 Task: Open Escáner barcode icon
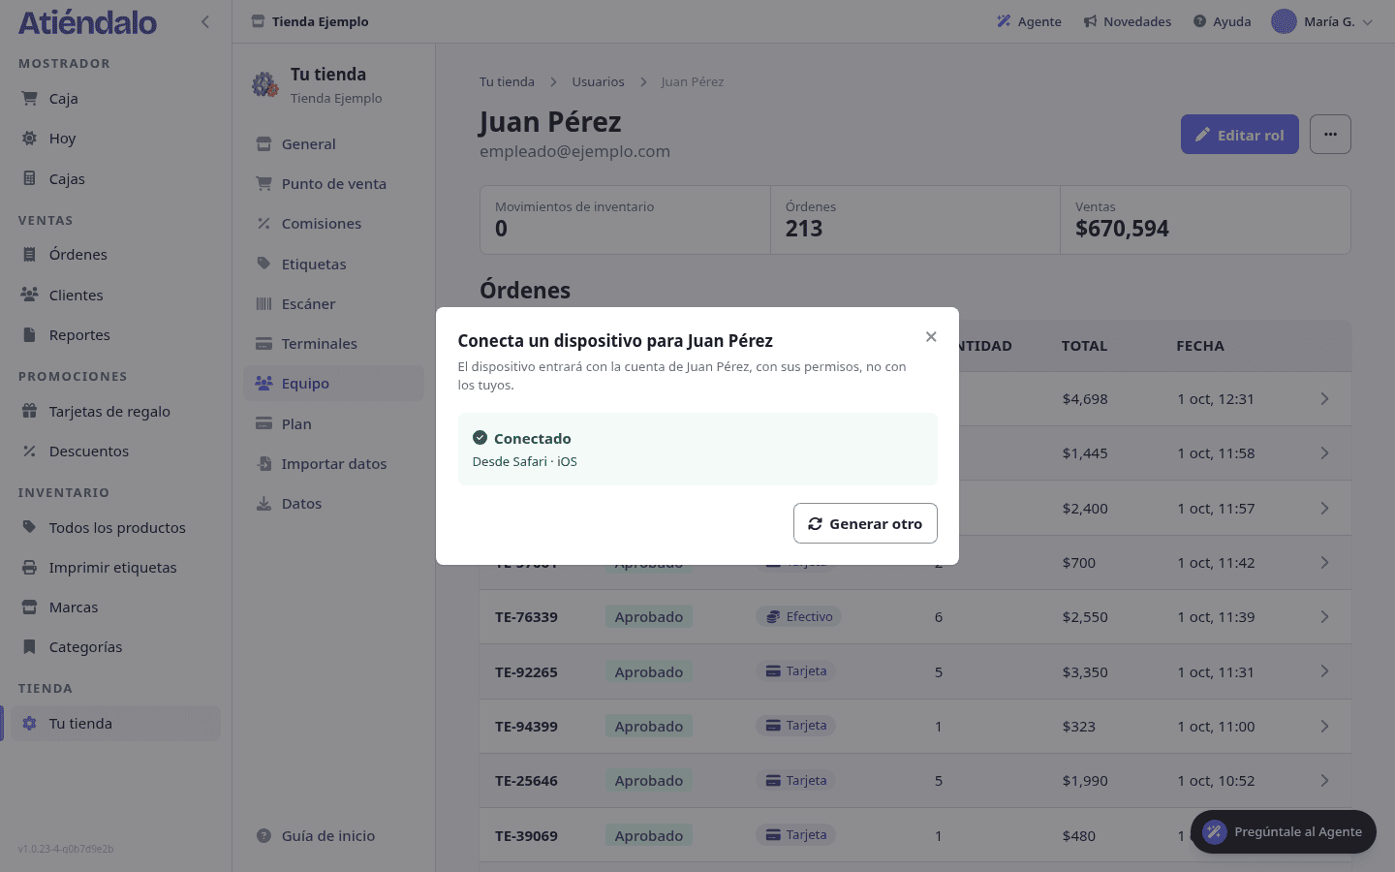point(263,303)
